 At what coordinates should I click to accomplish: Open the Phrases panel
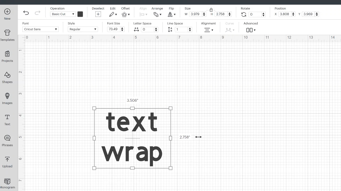(7, 141)
